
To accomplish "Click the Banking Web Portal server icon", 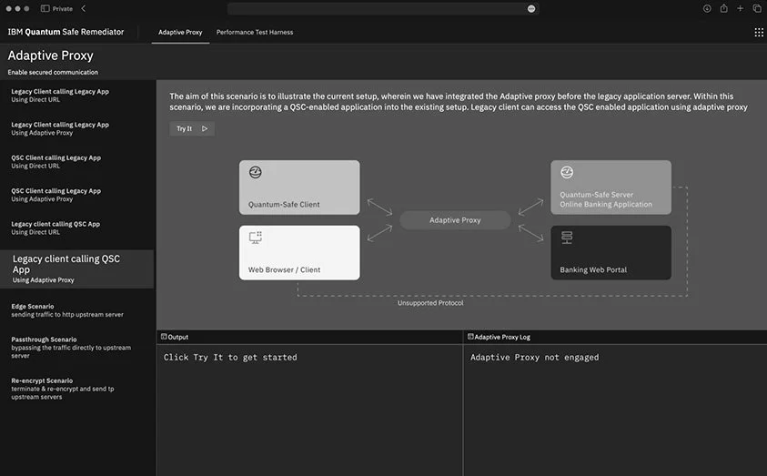I will click(x=567, y=238).
